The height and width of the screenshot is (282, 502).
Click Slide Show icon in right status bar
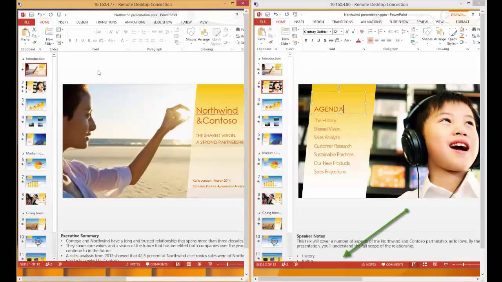(x=446, y=264)
